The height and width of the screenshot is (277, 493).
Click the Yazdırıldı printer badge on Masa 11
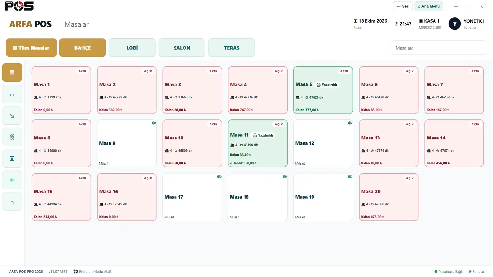pyautogui.click(x=263, y=135)
